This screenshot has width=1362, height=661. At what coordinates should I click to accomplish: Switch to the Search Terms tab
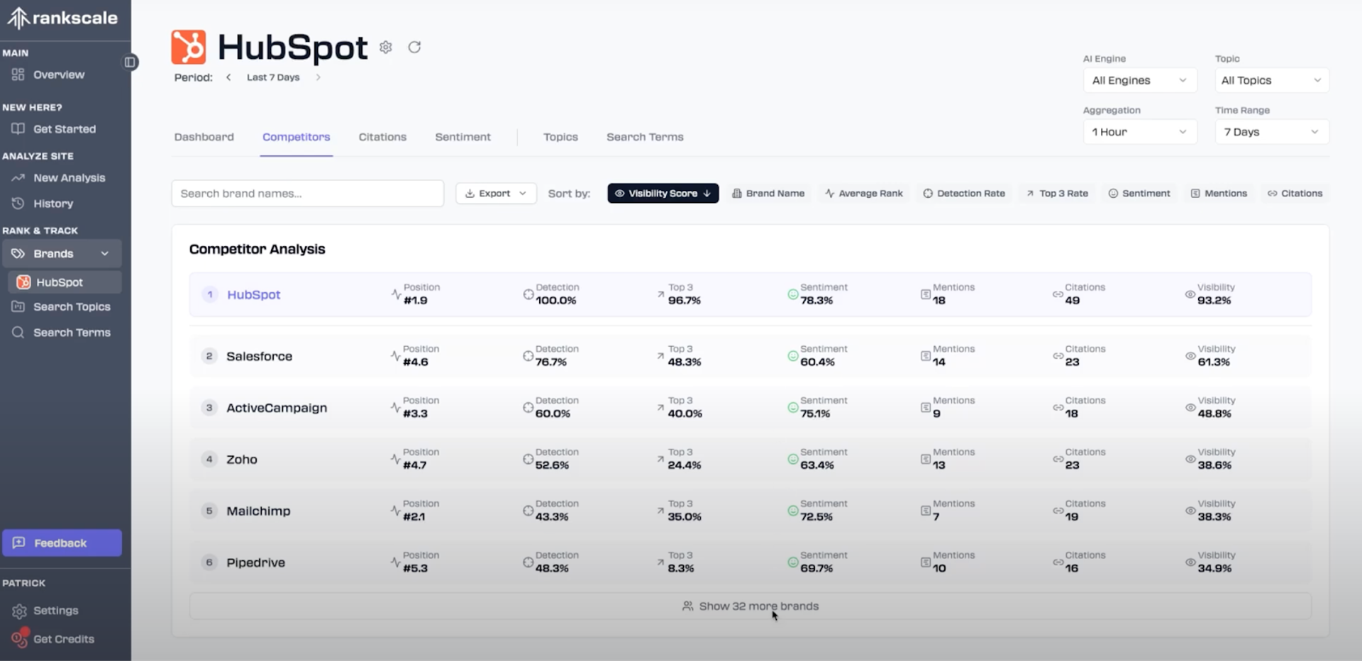pos(645,137)
